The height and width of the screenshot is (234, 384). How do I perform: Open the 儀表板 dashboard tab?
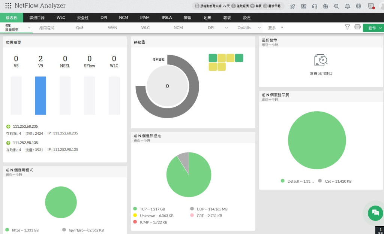(x=12, y=18)
